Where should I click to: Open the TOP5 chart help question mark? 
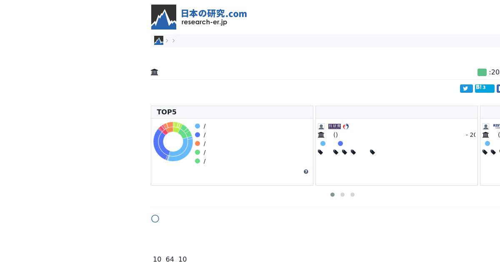coord(306,172)
